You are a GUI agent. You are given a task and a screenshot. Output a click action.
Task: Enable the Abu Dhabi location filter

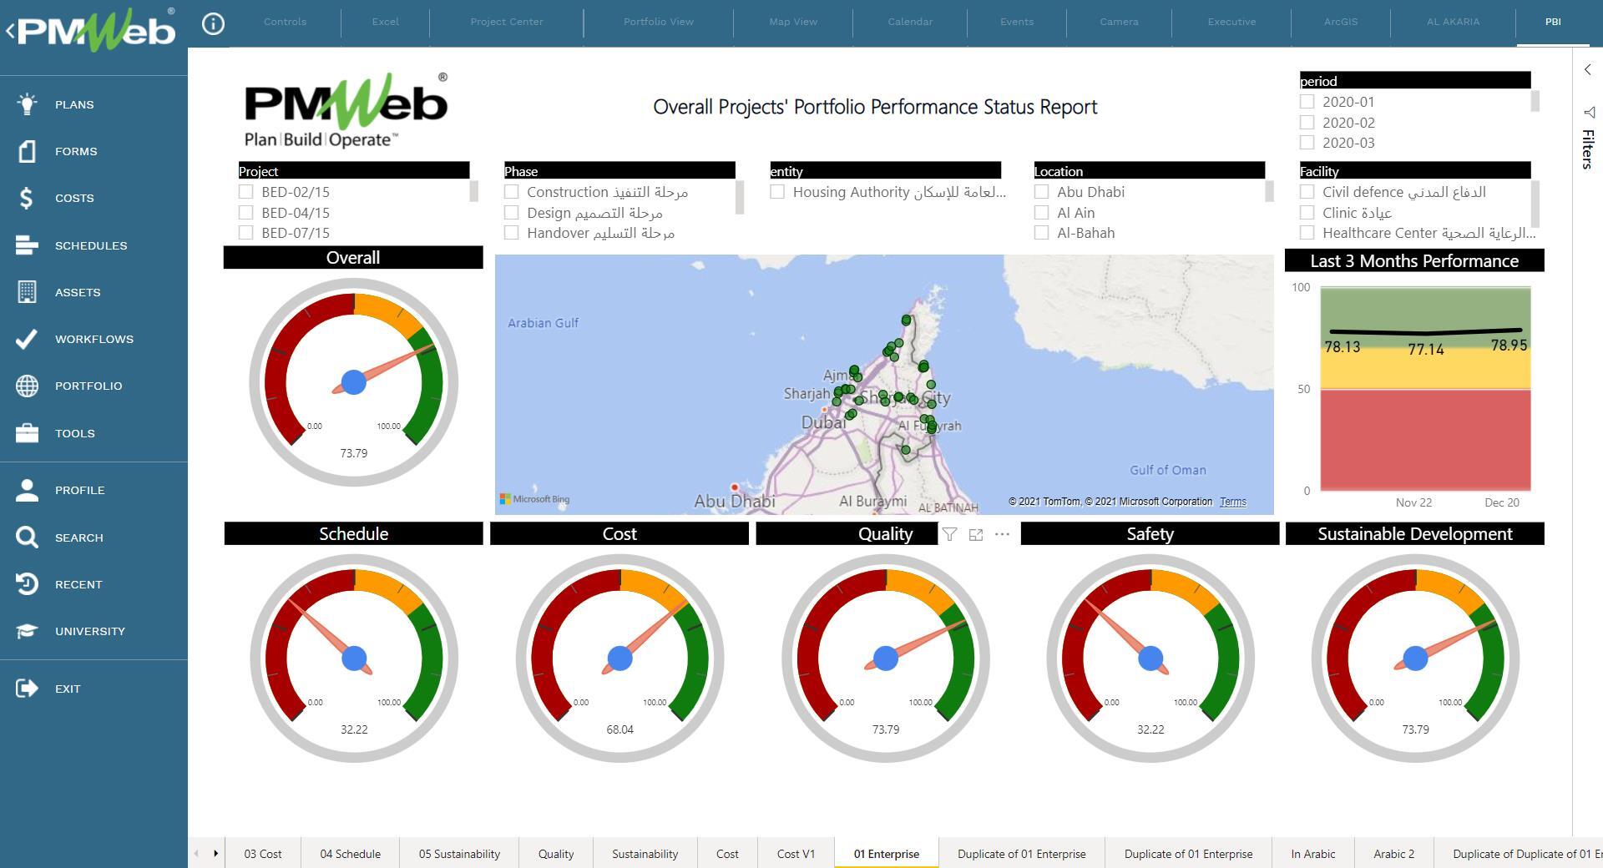(1041, 192)
